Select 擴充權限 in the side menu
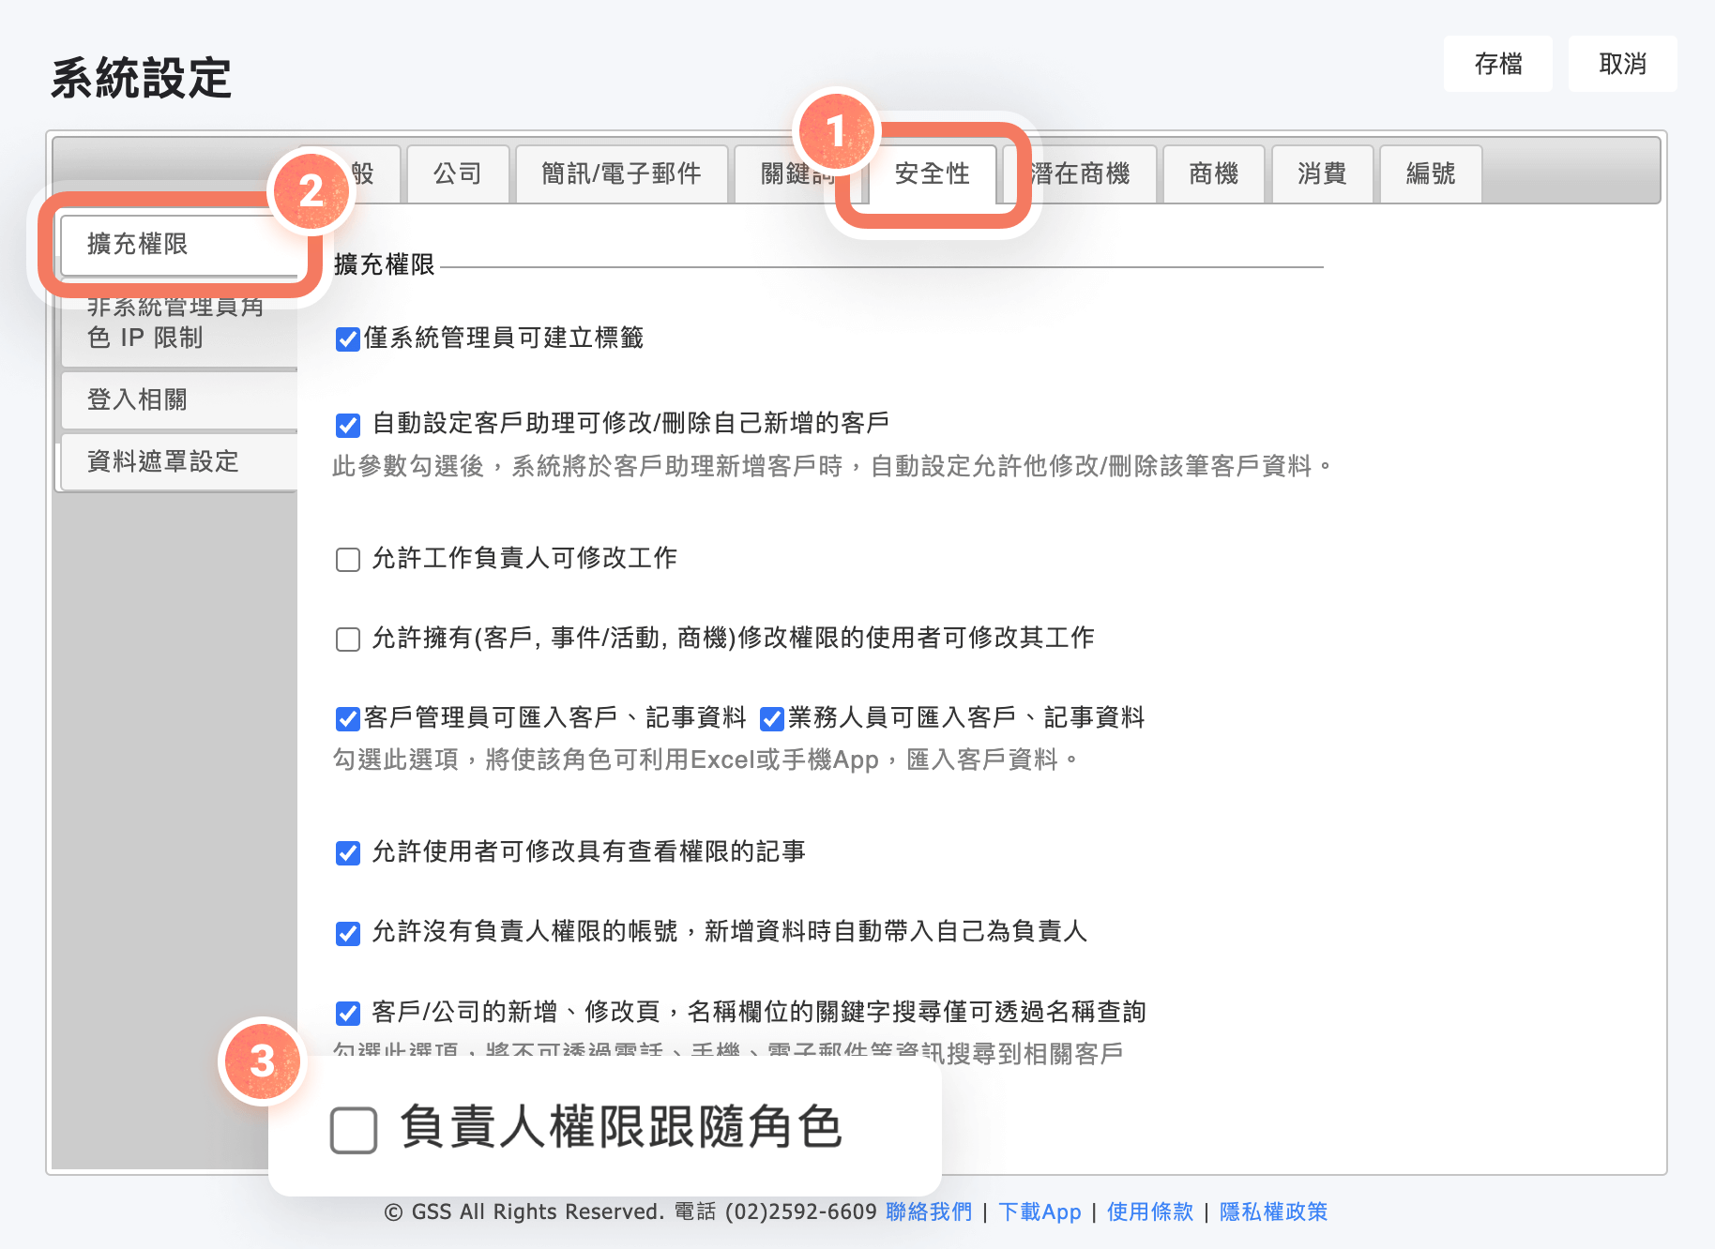The height and width of the screenshot is (1249, 1715). click(178, 244)
